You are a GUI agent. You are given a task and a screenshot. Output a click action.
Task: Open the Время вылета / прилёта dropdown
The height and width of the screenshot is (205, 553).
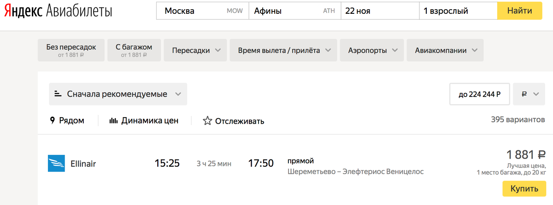[284, 50]
